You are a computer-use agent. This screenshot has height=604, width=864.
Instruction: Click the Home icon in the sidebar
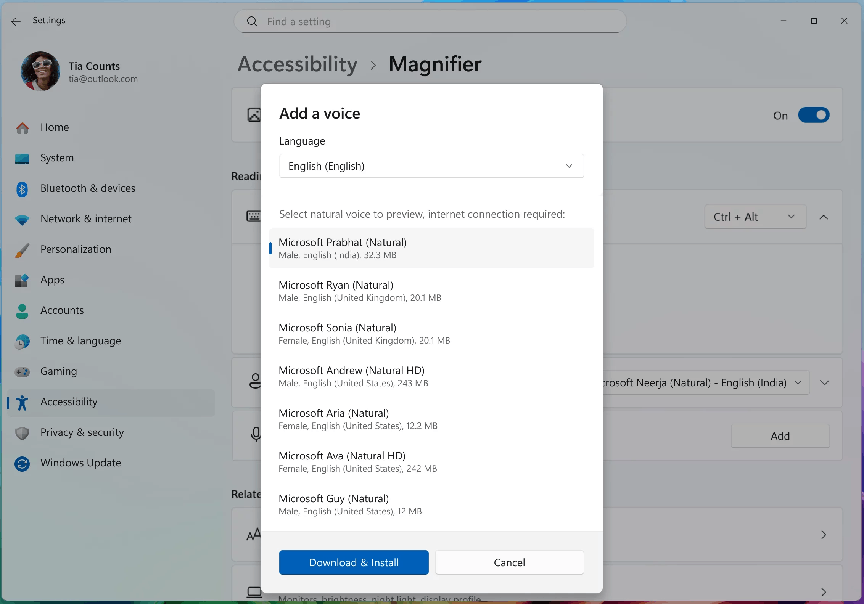pyautogui.click(x=22, y=127)
